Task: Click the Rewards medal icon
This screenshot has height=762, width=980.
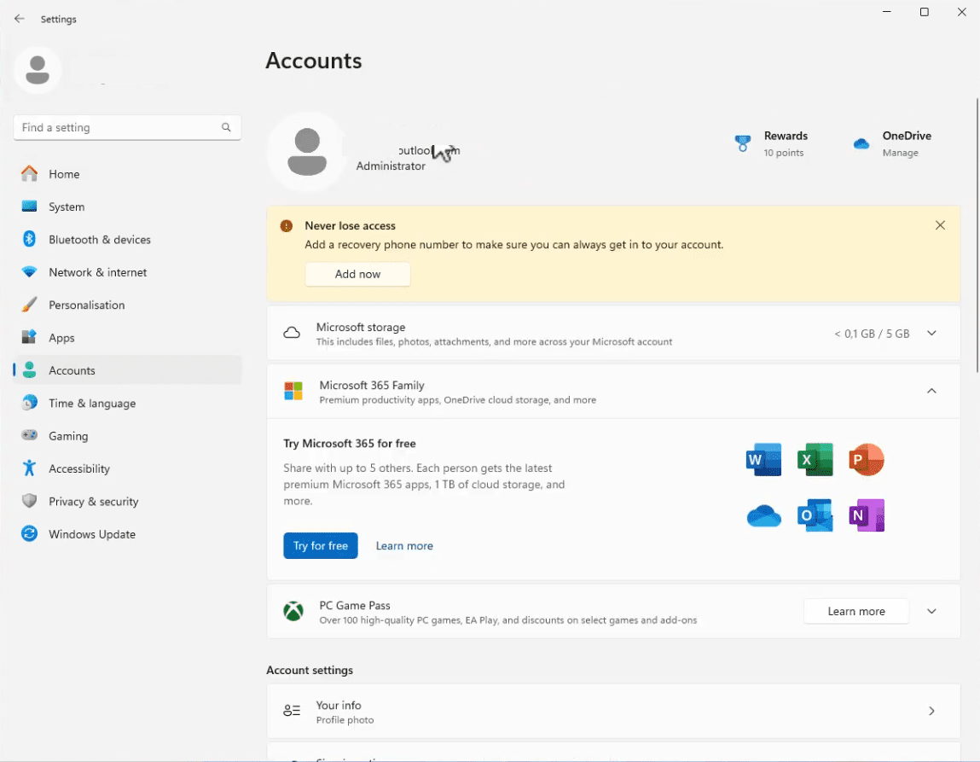Action: coord(743,143)
